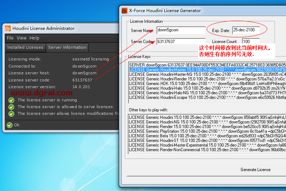Select the Houdini-Escape license line

coord(207,97)
